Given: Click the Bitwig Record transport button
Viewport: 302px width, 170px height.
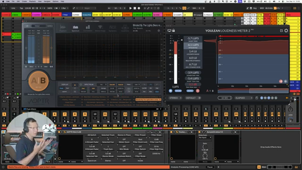Looking at the screenshot, I should point(139,8).
